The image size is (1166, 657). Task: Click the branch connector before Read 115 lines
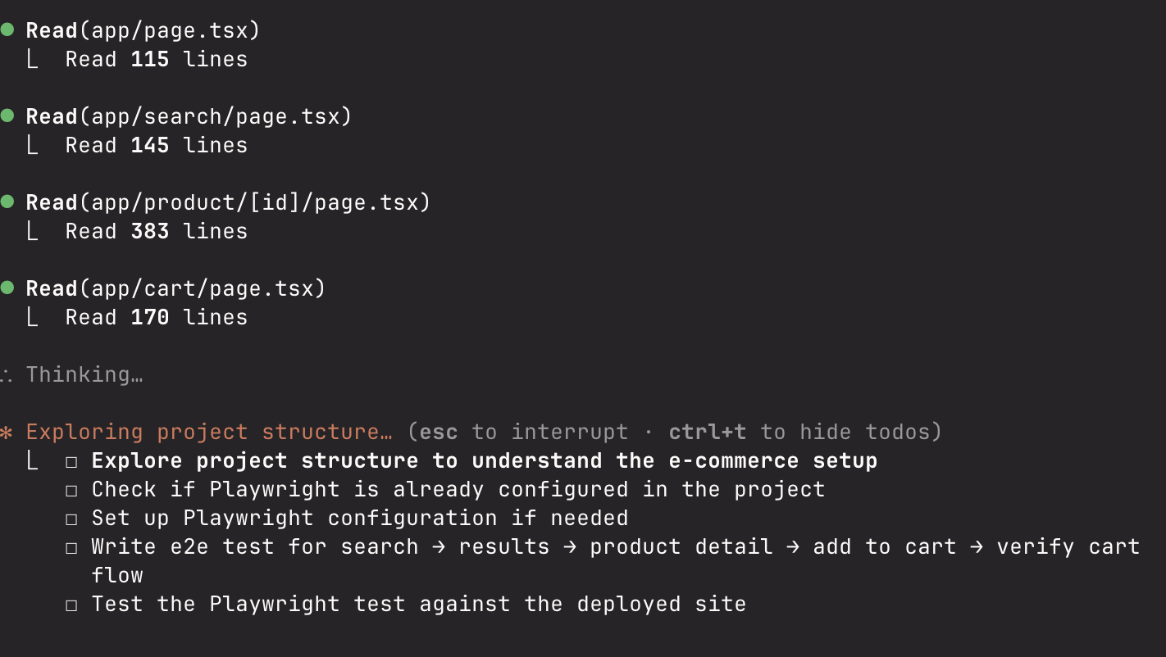click(33, 60)
